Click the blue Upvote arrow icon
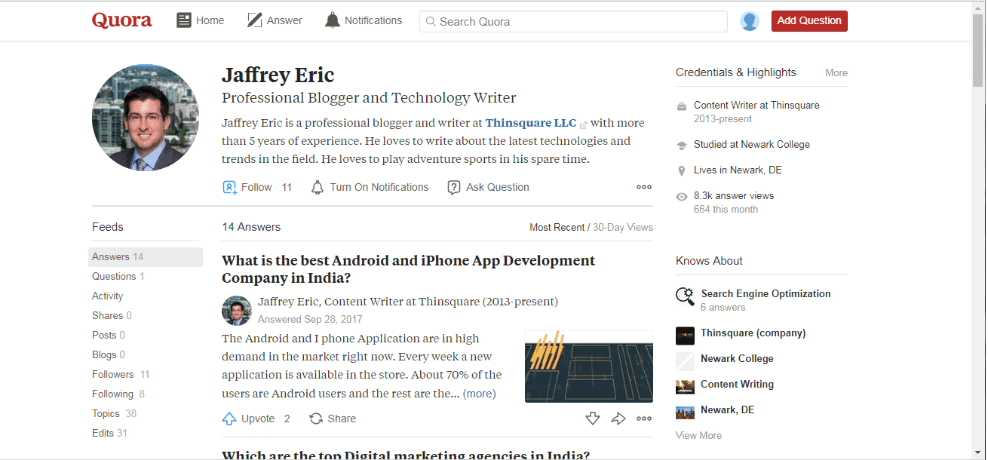 (x=229, y=419)
